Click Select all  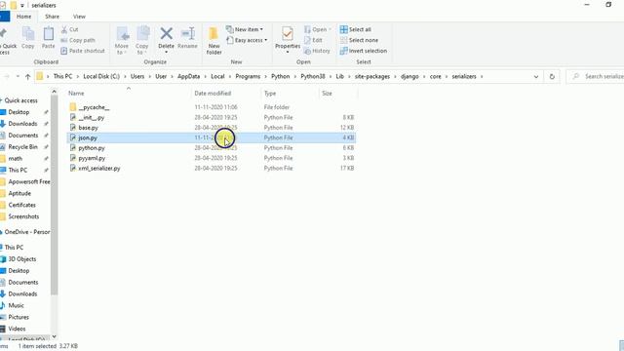click(x=355, y=29)
